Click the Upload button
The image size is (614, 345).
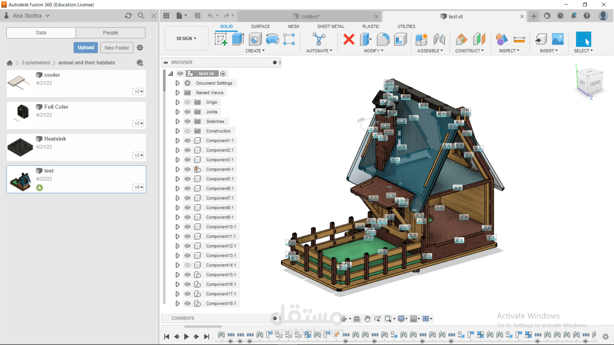[86, 48]
